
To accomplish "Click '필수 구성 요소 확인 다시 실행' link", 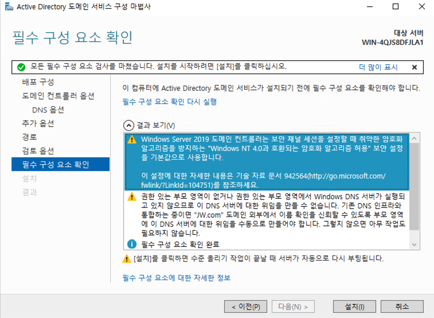I will pos(169,102).
